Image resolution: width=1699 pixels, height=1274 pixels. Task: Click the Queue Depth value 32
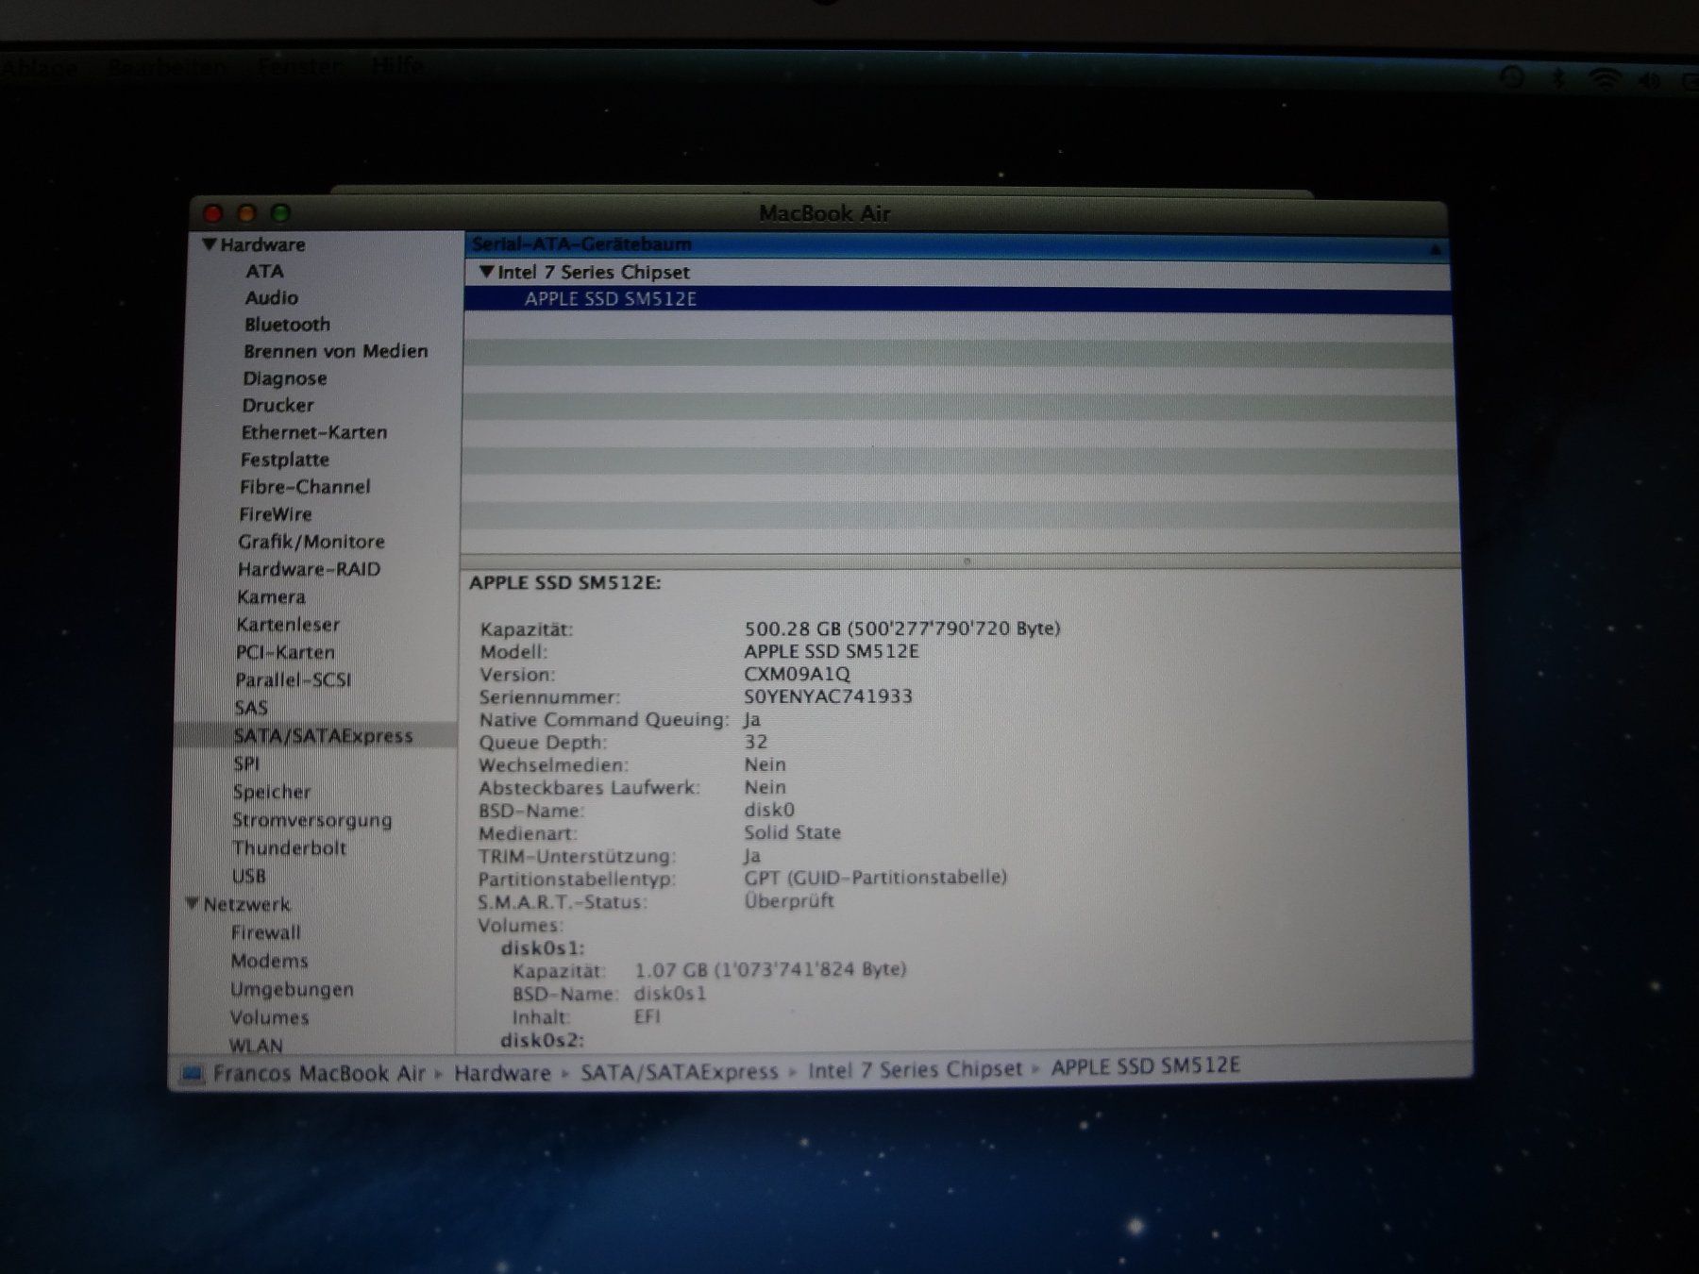point(755,742)
